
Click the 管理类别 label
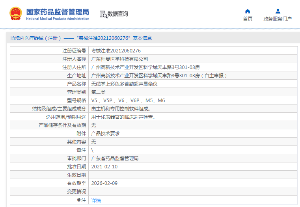coord(76,92)
